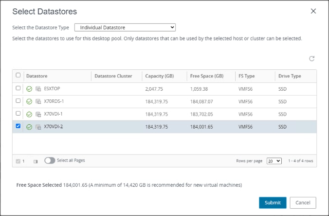This screenshot has width=329, height=216.
Task: Click the Submit button
Action: tap(273, 202)
